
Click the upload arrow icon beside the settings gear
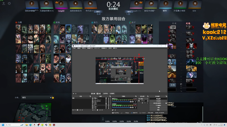tap(4, 3)
